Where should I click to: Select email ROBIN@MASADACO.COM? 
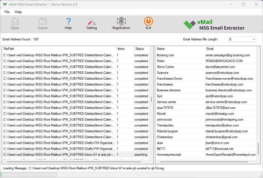[224, 61]
